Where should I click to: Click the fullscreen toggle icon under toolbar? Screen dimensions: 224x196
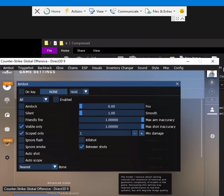pos(177,19)
